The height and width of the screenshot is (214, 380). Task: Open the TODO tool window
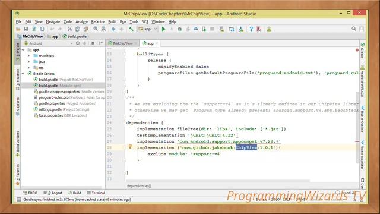[x=30, y=193]
